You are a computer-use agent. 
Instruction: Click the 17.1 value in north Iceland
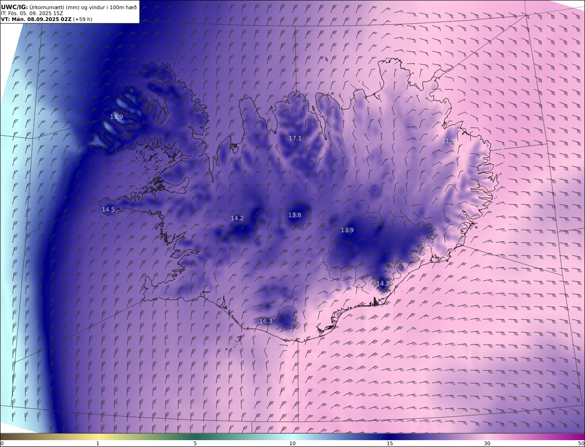click(295, 138)
